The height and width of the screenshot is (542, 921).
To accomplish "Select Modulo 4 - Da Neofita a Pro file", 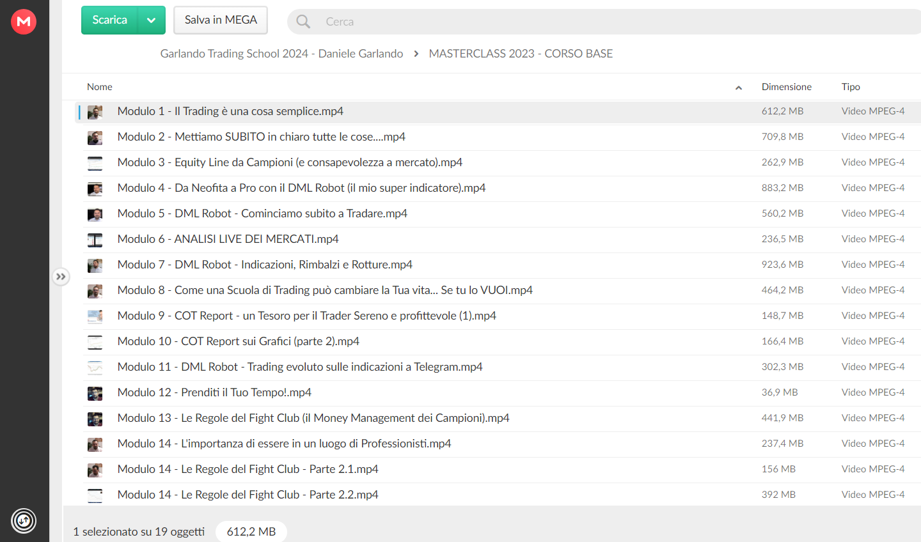I will [498, 189].
